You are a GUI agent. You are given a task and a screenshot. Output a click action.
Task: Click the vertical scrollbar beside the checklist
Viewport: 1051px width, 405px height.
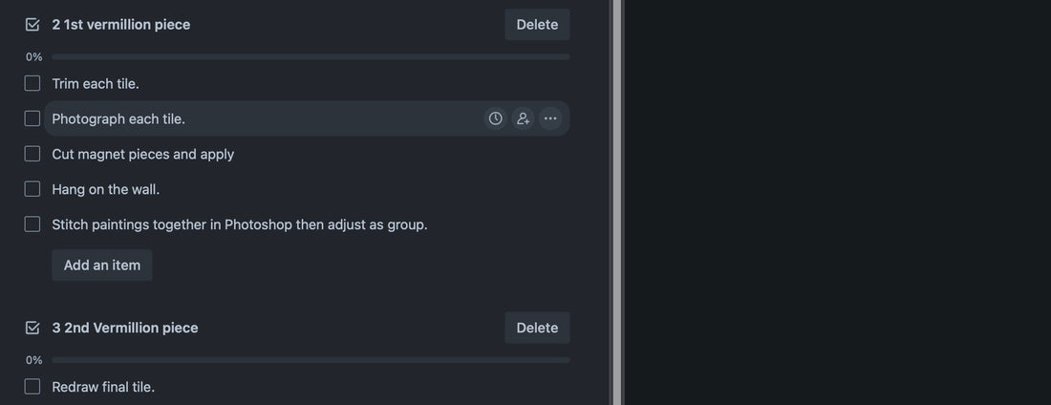[616, 202]
